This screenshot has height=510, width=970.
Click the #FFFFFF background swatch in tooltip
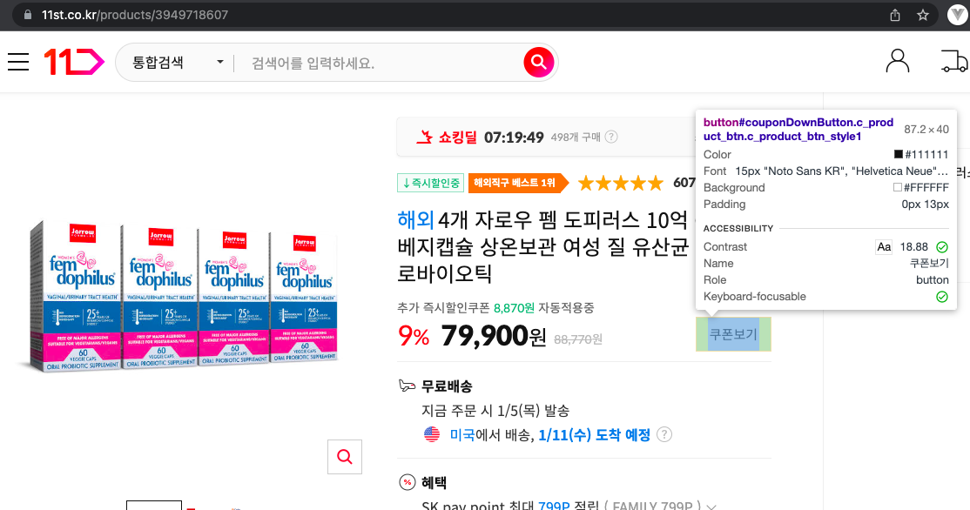pos(898,187)
